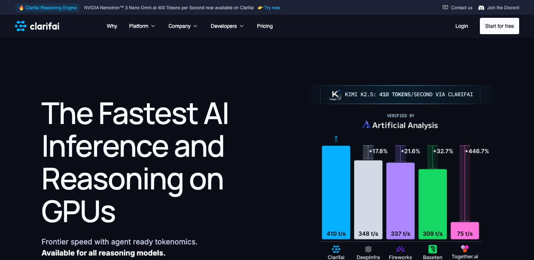This screenshot has width=534, height=260.
Task: Click the Baseten icon below the chart
Action: coord(432,249)
